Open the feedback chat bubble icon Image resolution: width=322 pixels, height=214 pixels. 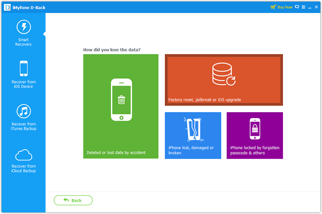pos(297,7)
